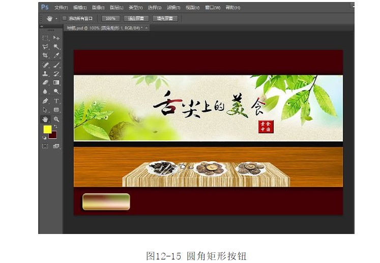Open the 文件(F) menu
The width and height of the screenshot is (380, 263).
click(61, 8)
